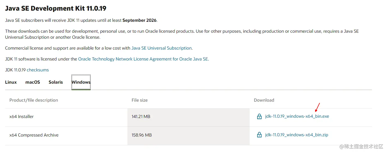The height and width of the screenshot is (154, 388).
Task: Select the Windows tab
Action: tap(81, 82)
